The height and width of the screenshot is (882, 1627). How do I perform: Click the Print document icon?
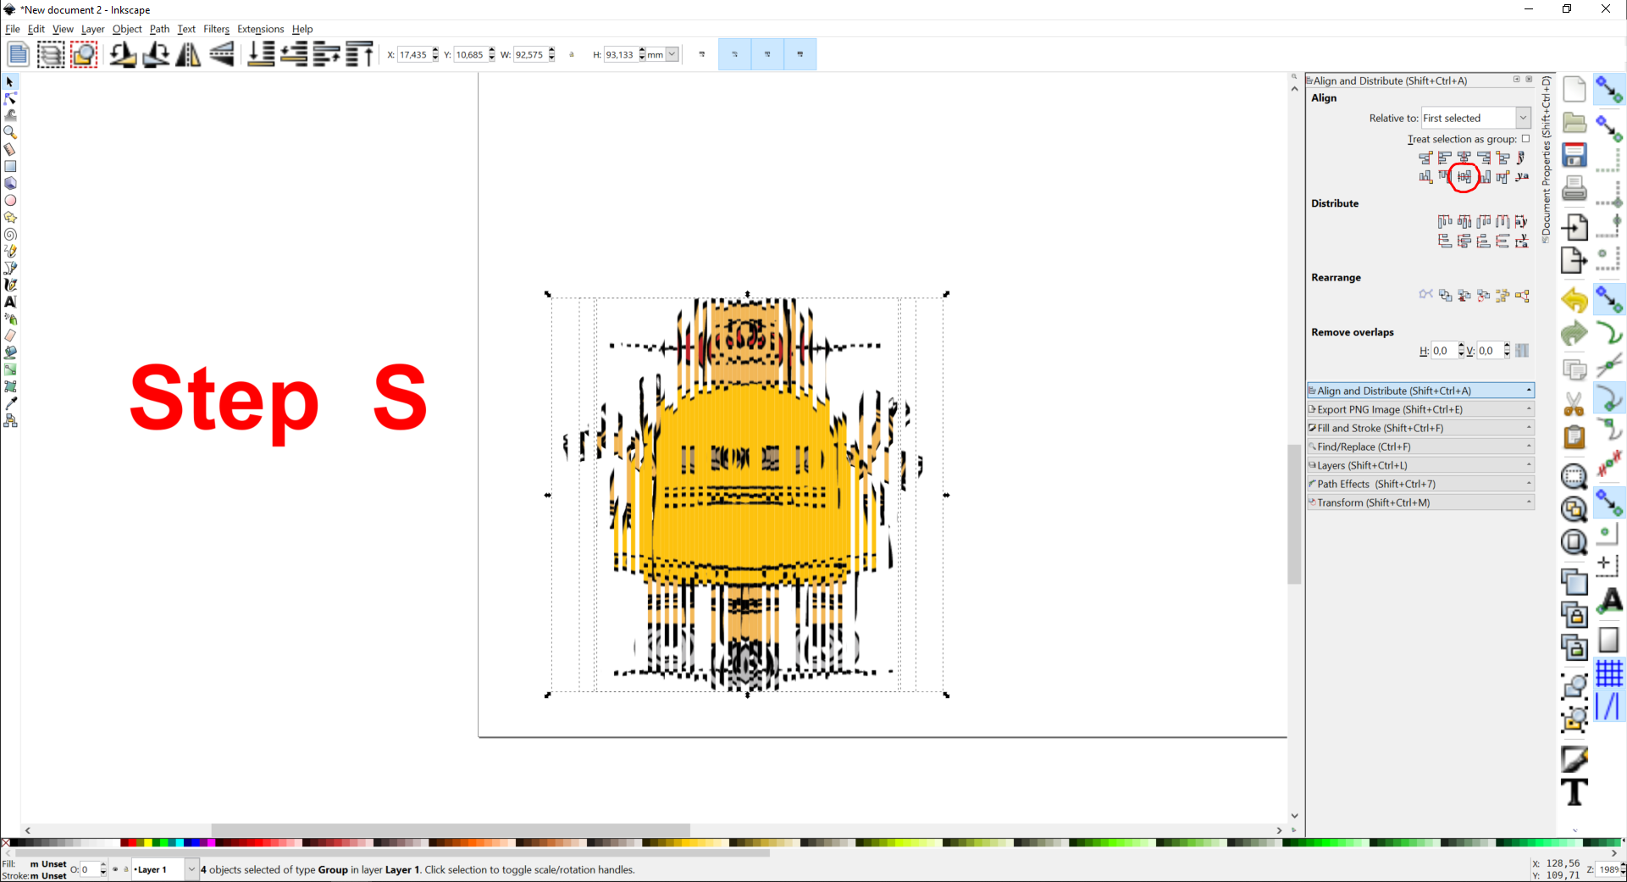1574,188
